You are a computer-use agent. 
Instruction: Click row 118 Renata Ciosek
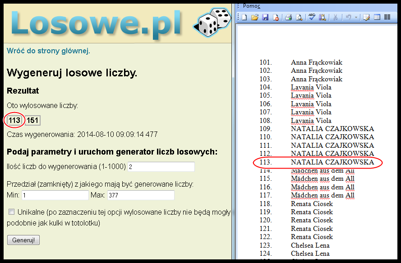[296, 204]
